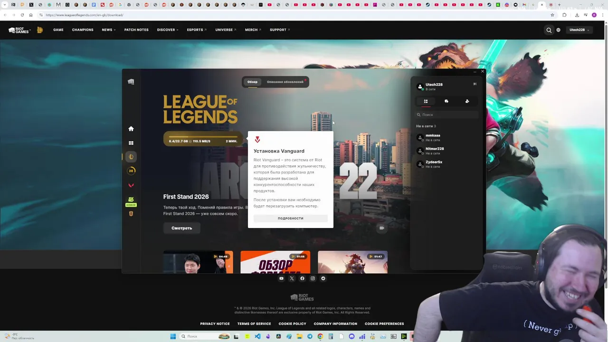Open the games grid icon in Riot Client sidebar

[x=131, y=143]
